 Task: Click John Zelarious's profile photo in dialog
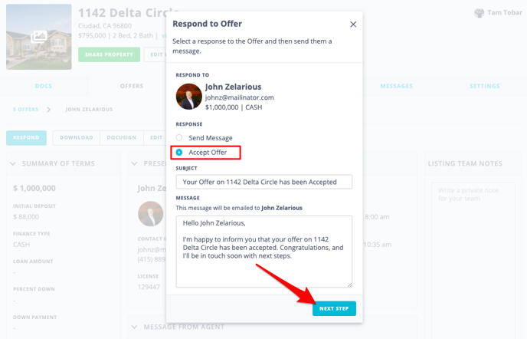(x=189, y=97)
